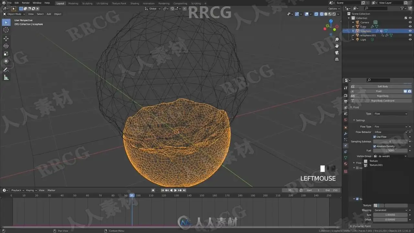Toggle X-Ray viewport mode
The width and height of the screenshot is (414, 233).
317,14
